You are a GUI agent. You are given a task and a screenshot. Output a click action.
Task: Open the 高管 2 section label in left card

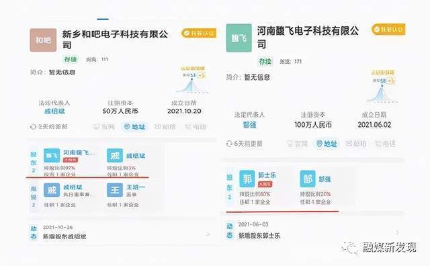pyautogui.click(x=34, y=197)
